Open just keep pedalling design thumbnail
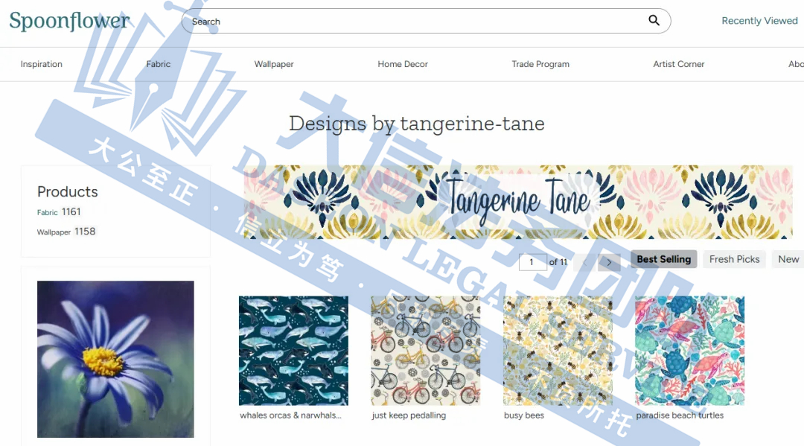The width and height of the screenshot is (804, 446). coord(426,351)
